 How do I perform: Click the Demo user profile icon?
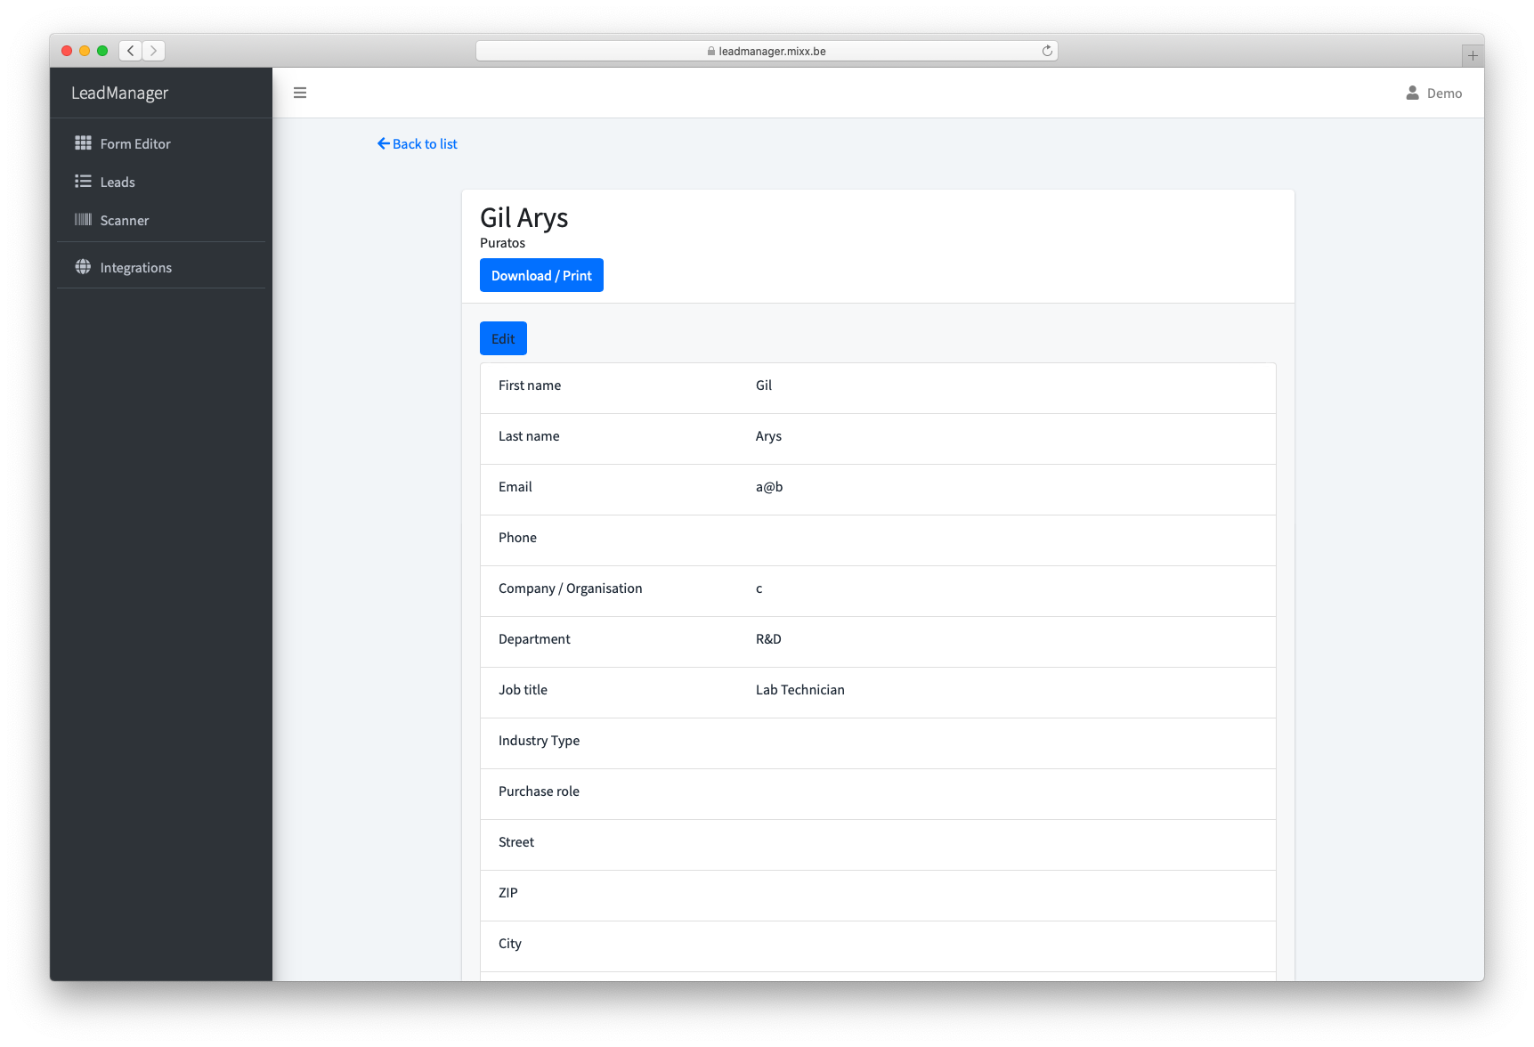coord(1412,93)
